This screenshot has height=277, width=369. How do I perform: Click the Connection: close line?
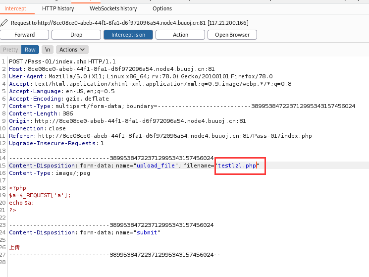point(38,128)
